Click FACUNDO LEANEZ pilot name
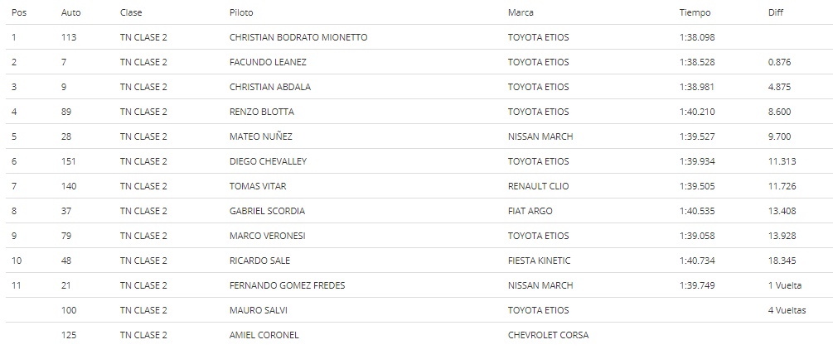 (268, 62)
